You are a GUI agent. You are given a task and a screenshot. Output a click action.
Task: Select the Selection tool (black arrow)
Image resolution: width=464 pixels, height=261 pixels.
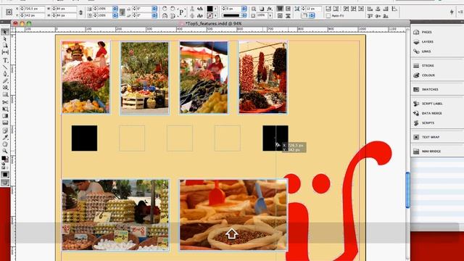(5, 32)
